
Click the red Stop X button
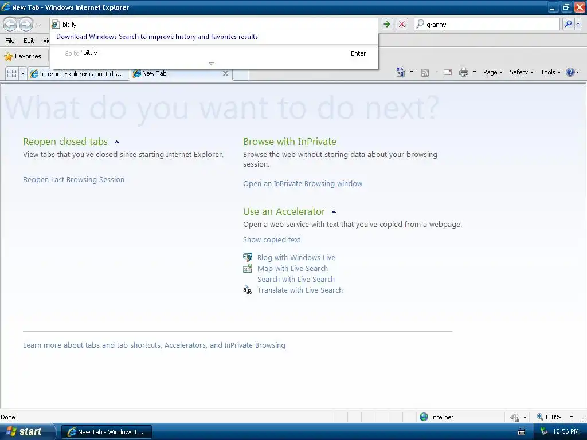[x=402, y=24]
